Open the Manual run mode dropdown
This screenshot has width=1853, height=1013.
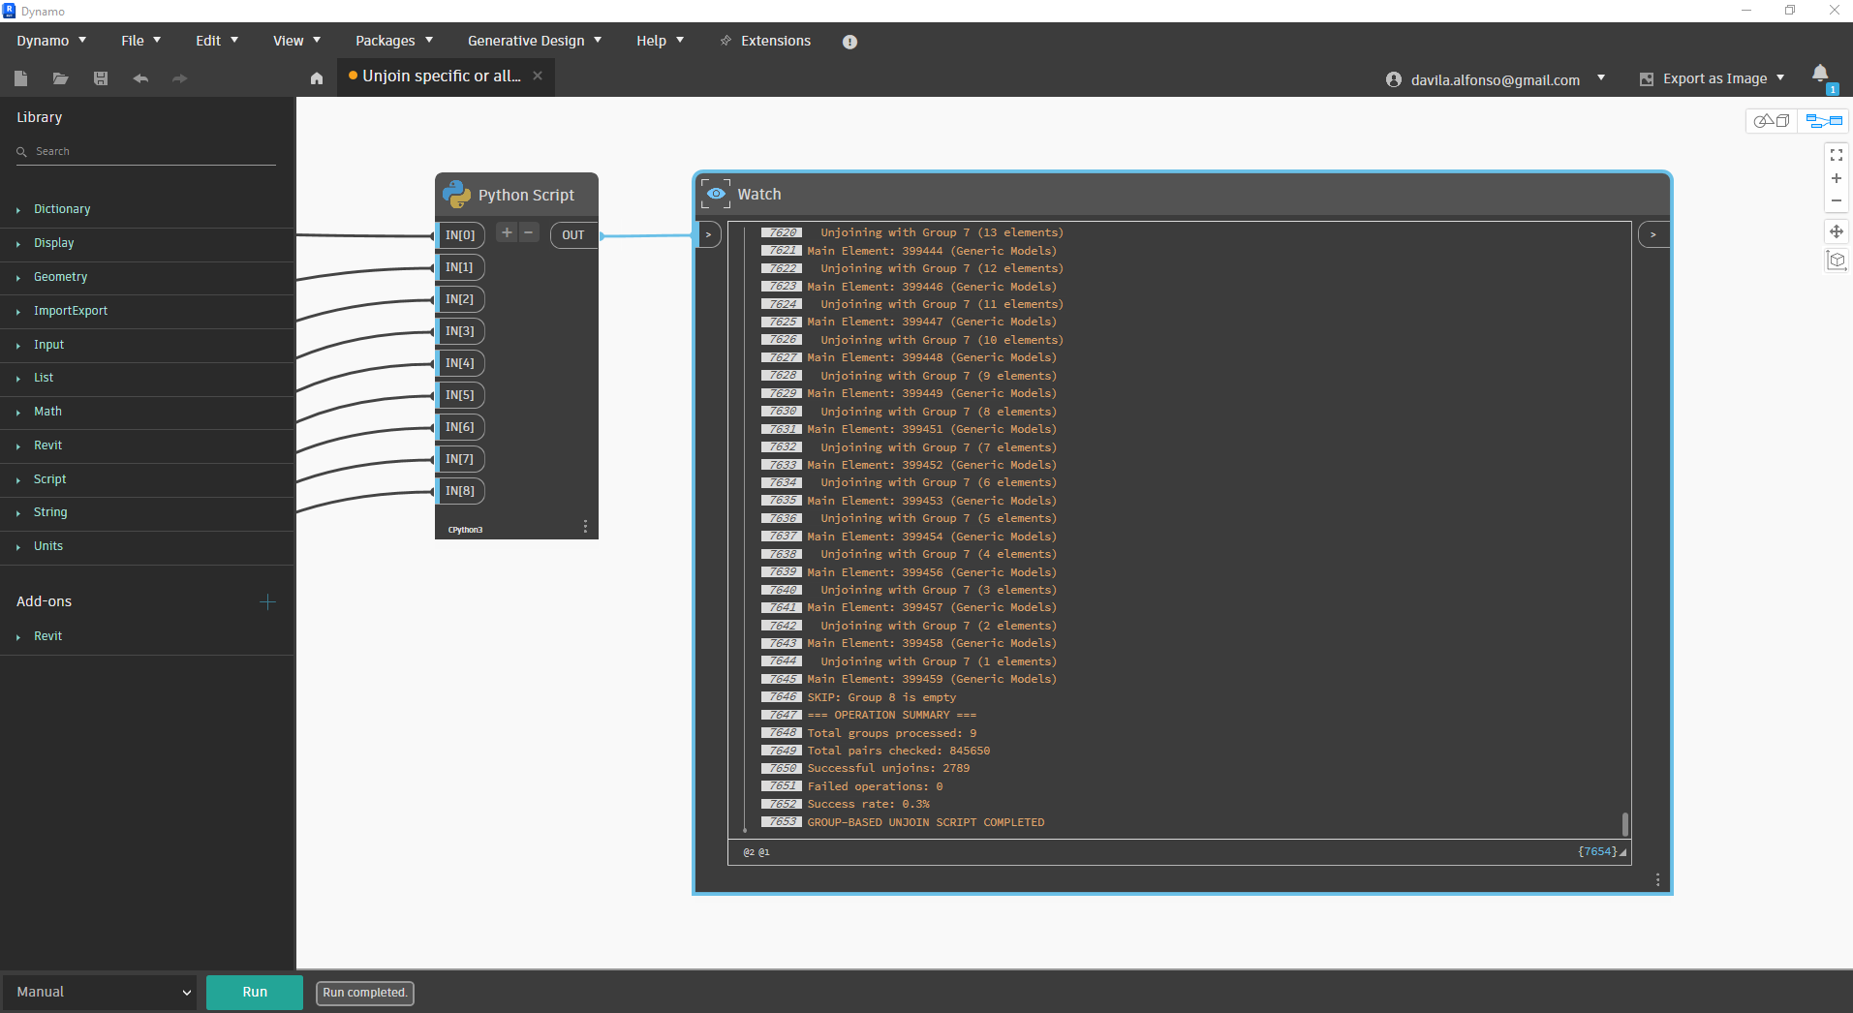coord(100,992)
